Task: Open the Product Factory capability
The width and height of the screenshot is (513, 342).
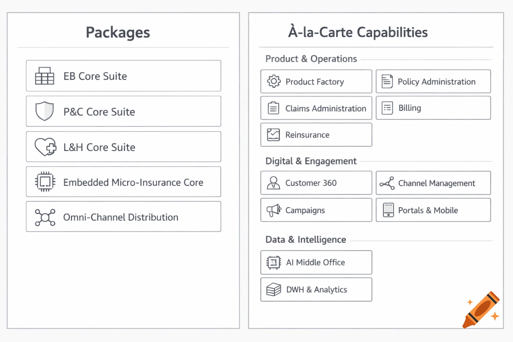Action: (x=316, y=81)
